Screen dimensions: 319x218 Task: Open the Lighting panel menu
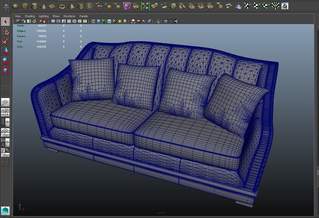44,16
